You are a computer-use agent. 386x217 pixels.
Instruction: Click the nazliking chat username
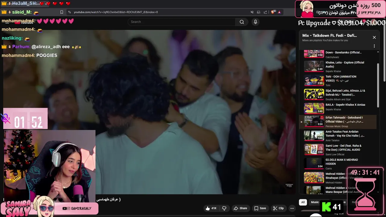point(12,38)
